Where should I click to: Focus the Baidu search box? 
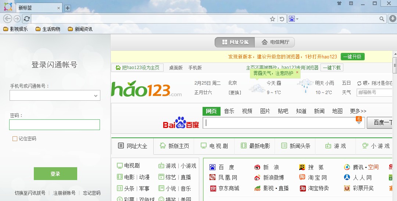[283, 123]
